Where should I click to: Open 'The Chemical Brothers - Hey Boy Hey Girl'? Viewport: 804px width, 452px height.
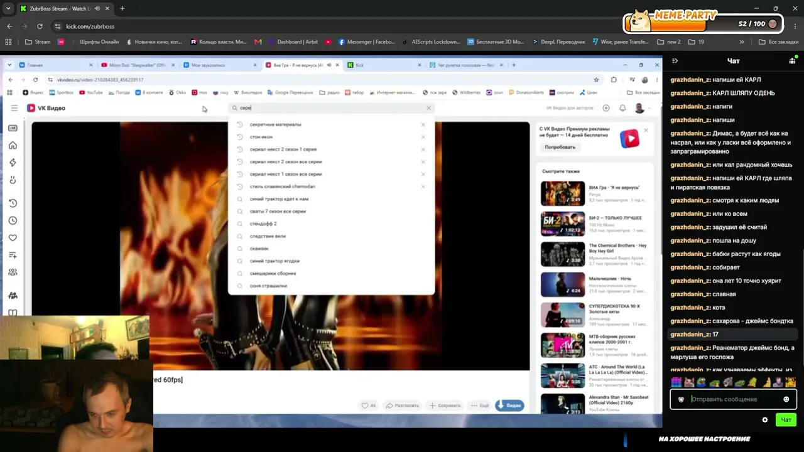(x=563, y=255)
